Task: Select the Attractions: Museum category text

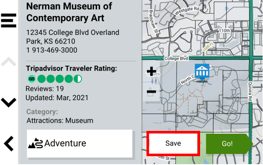Action: (60, 120)
